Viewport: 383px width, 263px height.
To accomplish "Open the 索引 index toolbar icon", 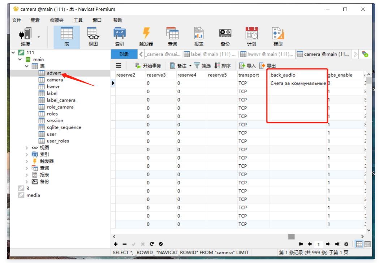I will point(120,36).
